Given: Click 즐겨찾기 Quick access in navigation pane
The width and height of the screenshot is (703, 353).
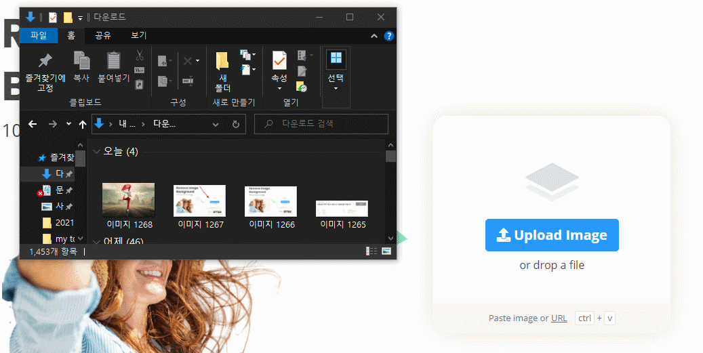Looking at the screenshot, I should coord(57,157).
